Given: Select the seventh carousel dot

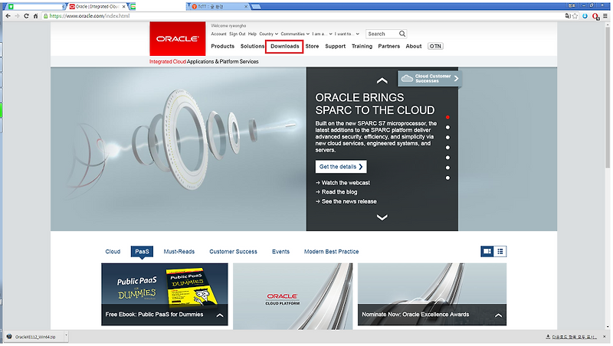Looking at the screenshot, I should (447, 178).
